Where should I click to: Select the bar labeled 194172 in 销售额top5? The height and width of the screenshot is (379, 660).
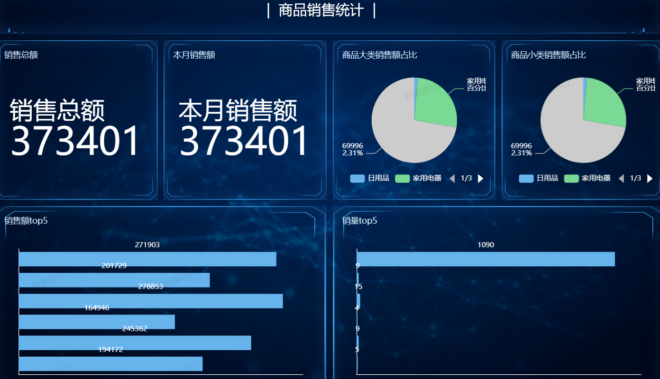click(x=110, y=364)
